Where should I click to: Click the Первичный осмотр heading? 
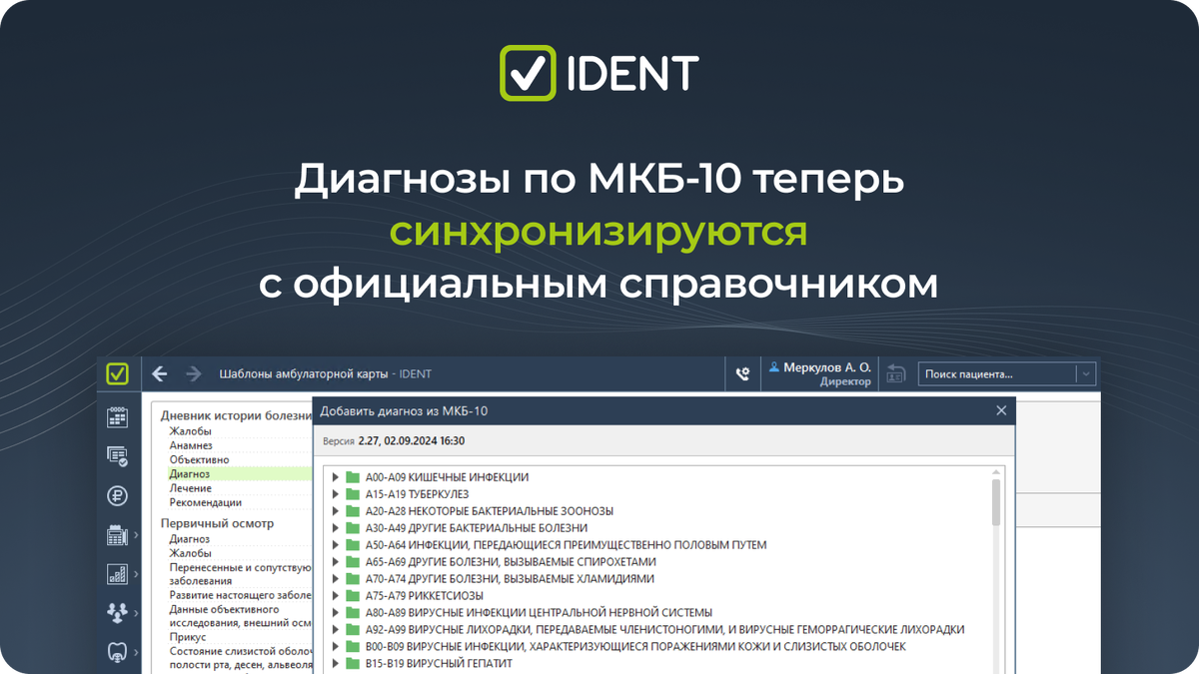[217, 523]
